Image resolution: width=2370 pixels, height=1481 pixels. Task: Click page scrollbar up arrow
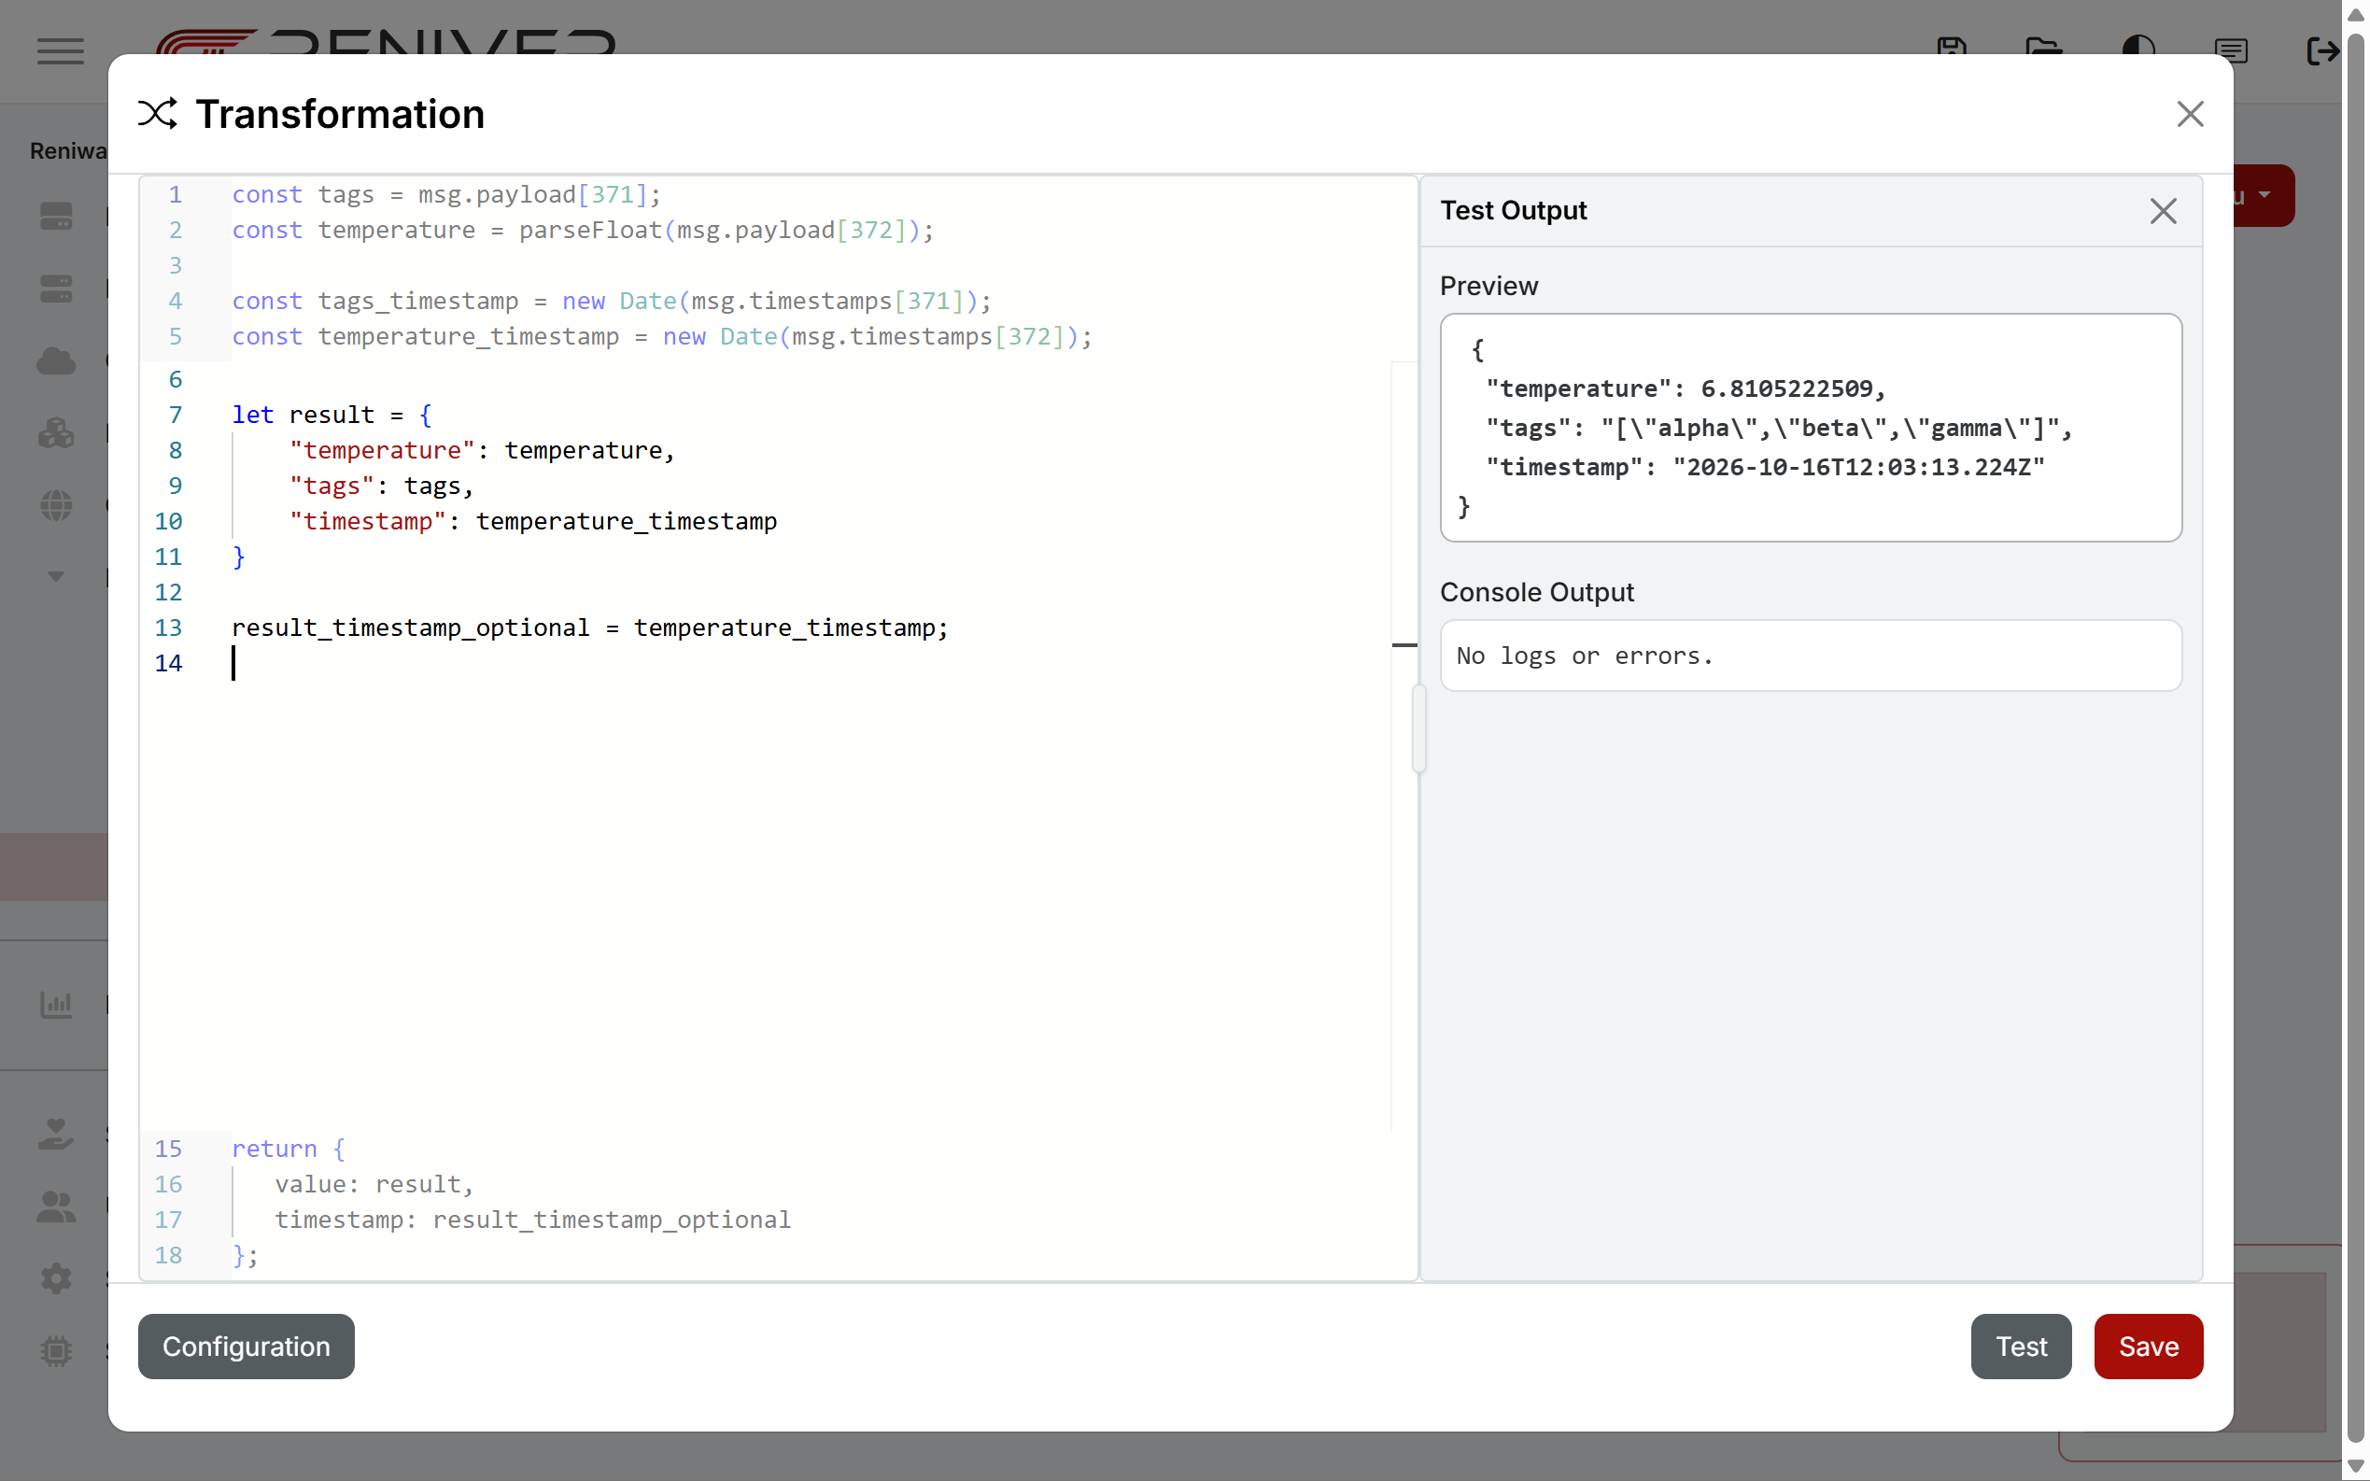click(2355, 15)
